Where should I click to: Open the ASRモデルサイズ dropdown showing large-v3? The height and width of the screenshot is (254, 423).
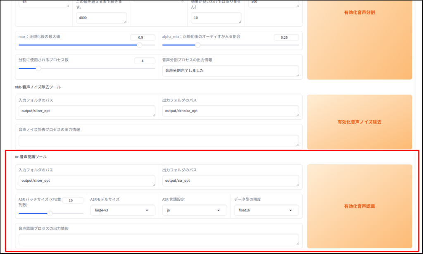click(119, 210)
